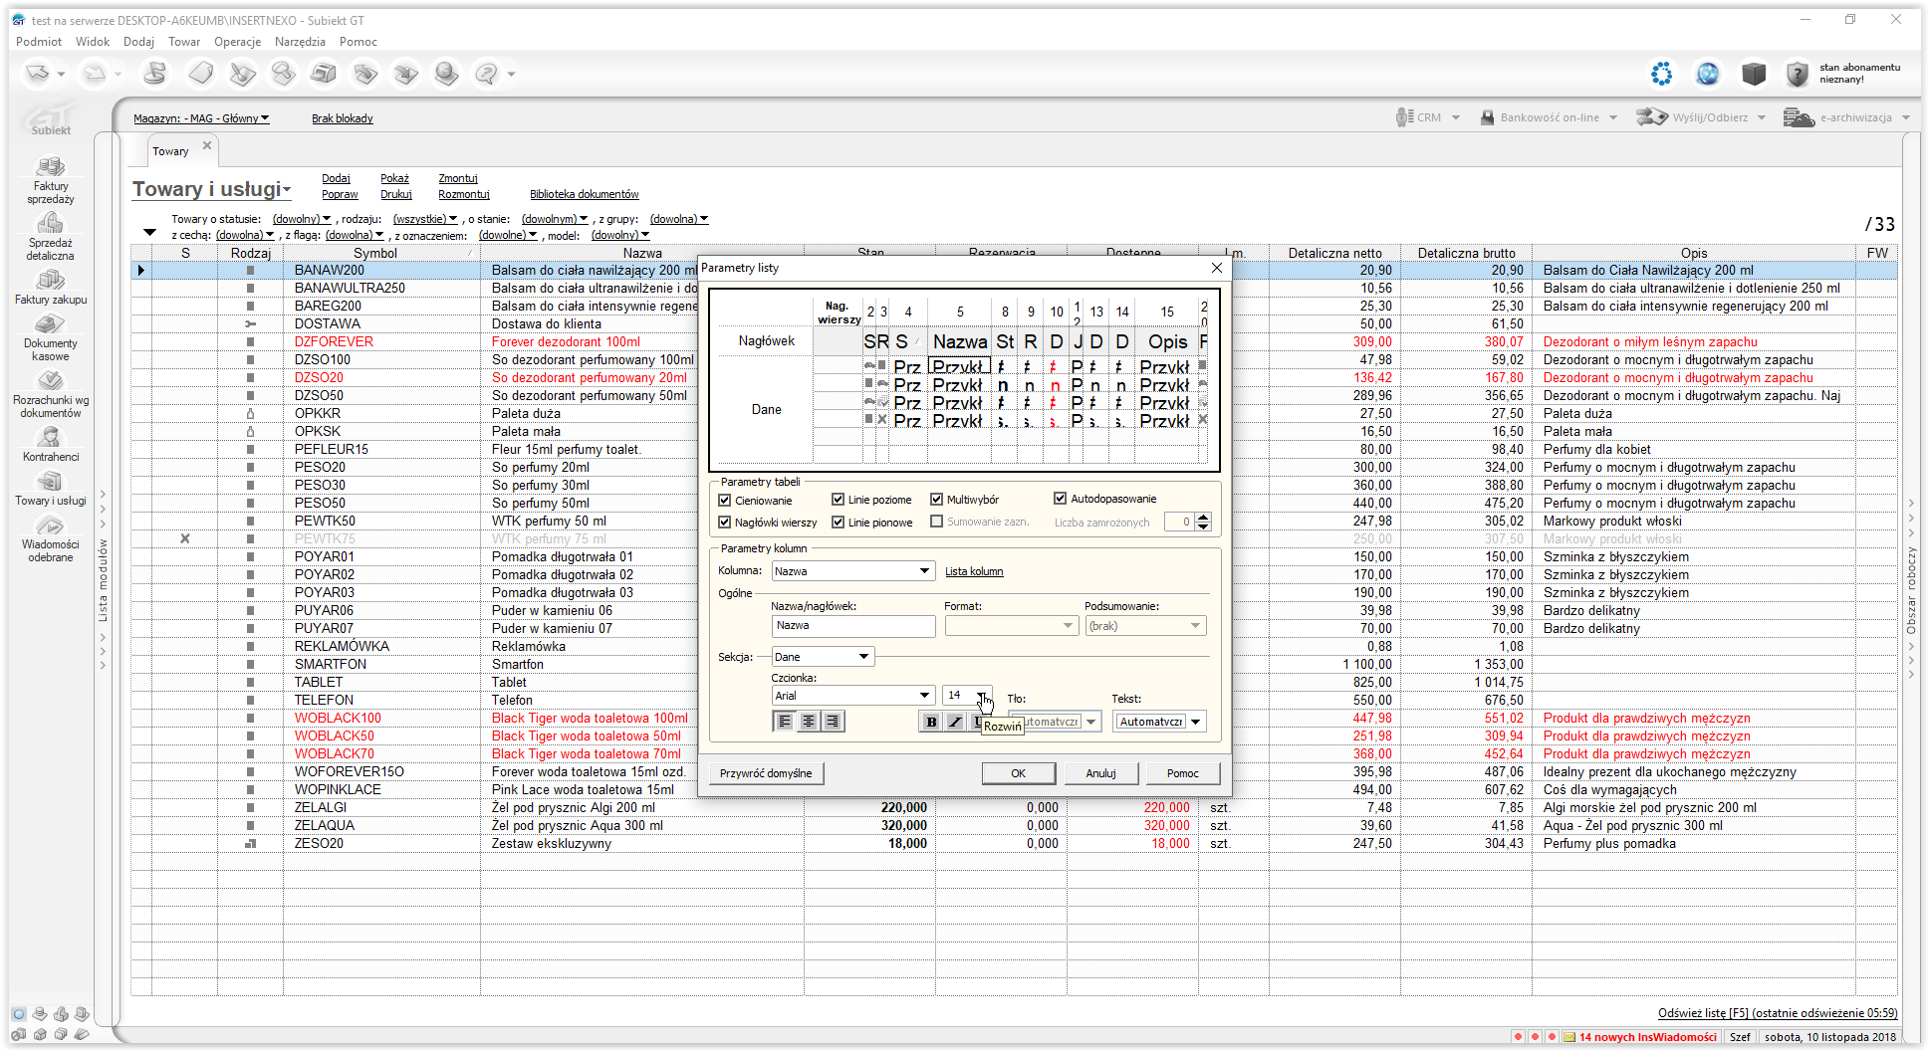Open Podmiot menu
The width and height of the screenshot is (1929, 1051).
(39, 42)
